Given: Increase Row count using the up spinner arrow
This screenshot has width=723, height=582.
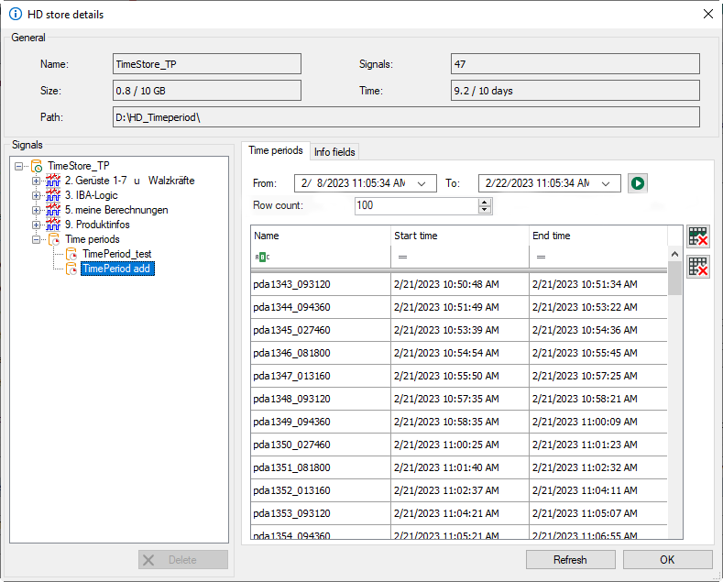Looking at the screenshot, I should pyautogui.click(x=485, y=202).
